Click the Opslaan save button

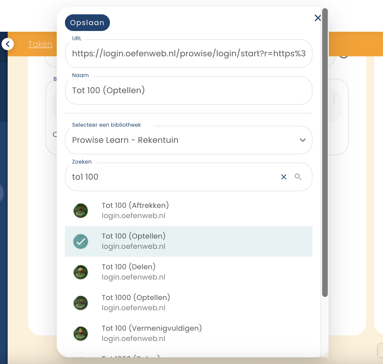(87, 23)
